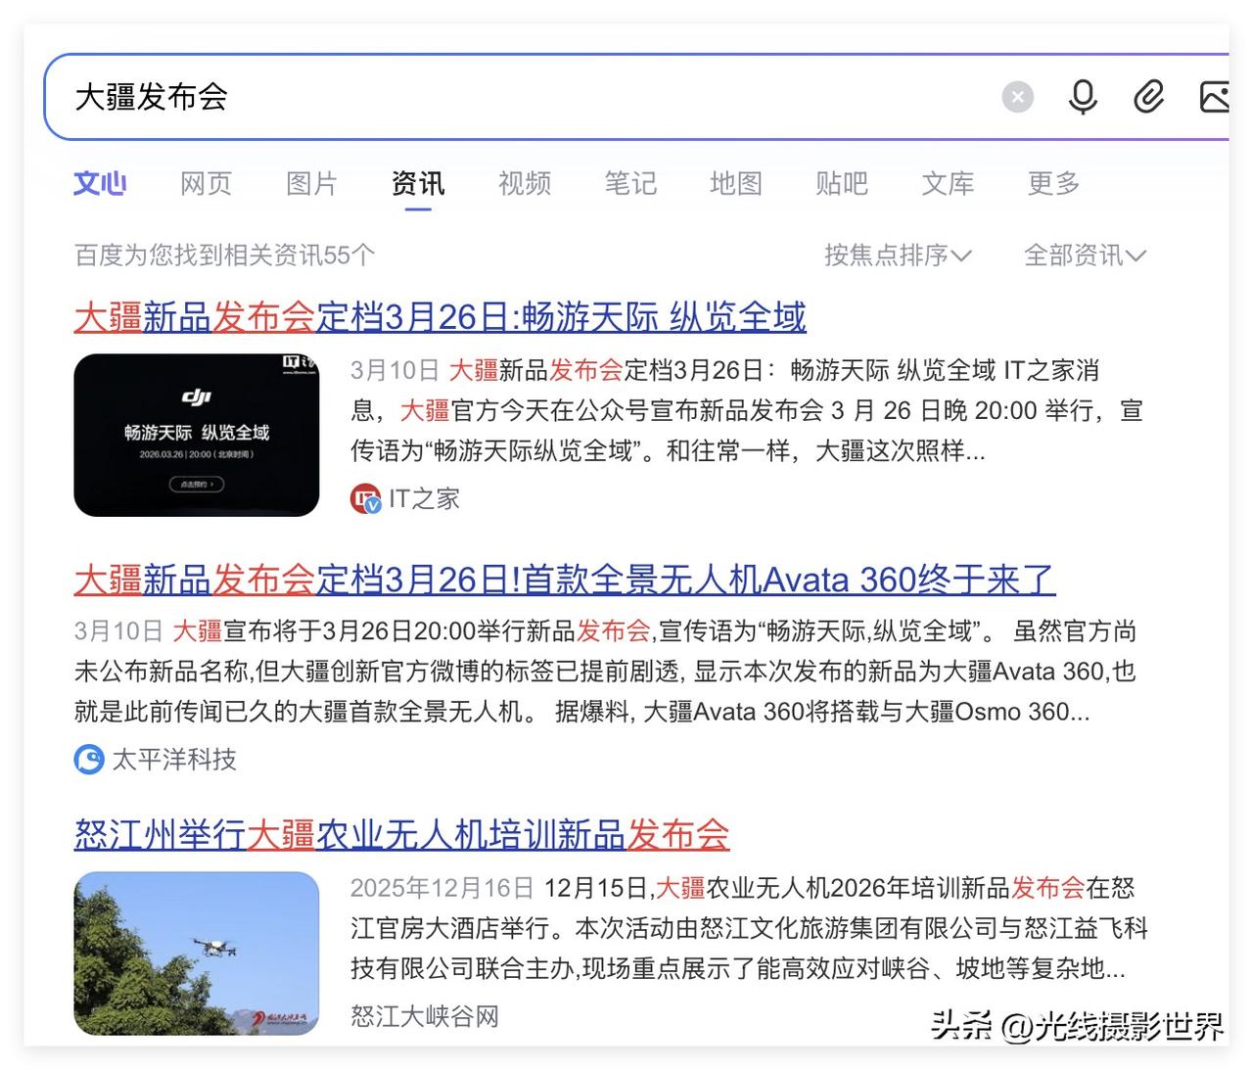Open the DJI 畅游天际 纵览全域 thumbnail
1253x1070 pixels.
tap(197, 435)
